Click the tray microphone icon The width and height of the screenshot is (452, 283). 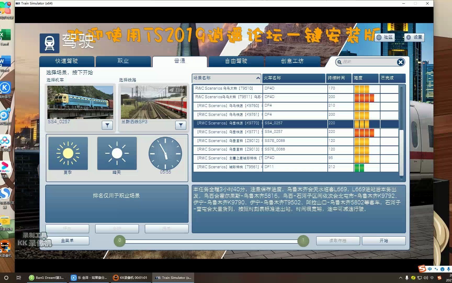click(407, 278)
